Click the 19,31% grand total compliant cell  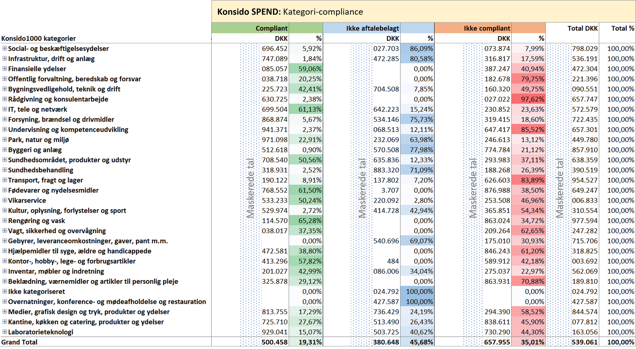[x=306, y=342]
